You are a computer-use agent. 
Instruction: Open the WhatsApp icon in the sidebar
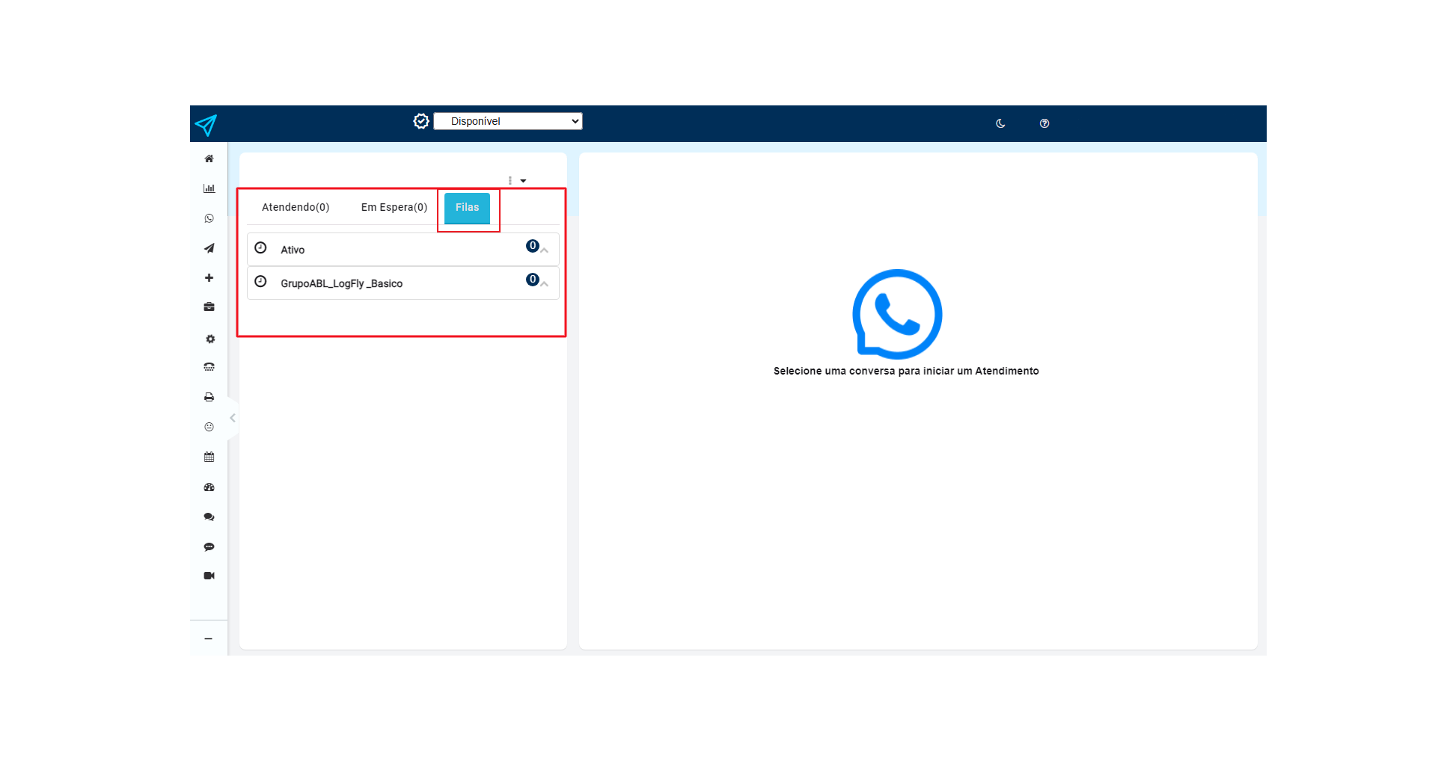click(209, 218)
